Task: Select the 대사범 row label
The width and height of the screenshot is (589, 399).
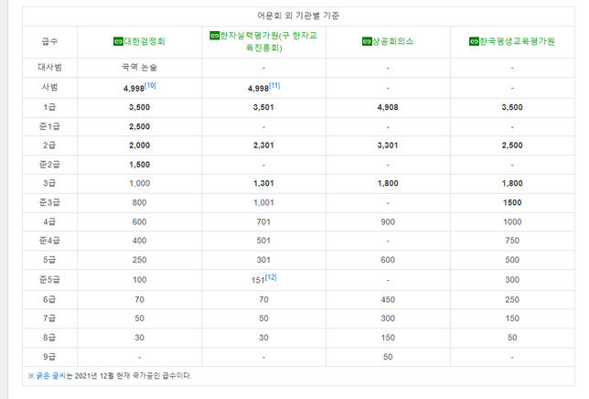Action: pos(49,68)
